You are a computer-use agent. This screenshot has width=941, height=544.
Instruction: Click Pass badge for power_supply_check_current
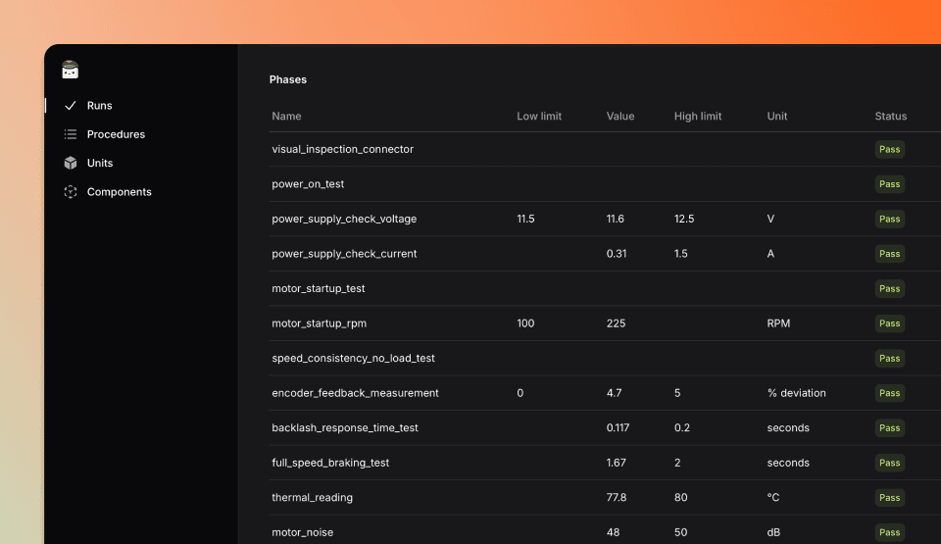tap(889, 254)
